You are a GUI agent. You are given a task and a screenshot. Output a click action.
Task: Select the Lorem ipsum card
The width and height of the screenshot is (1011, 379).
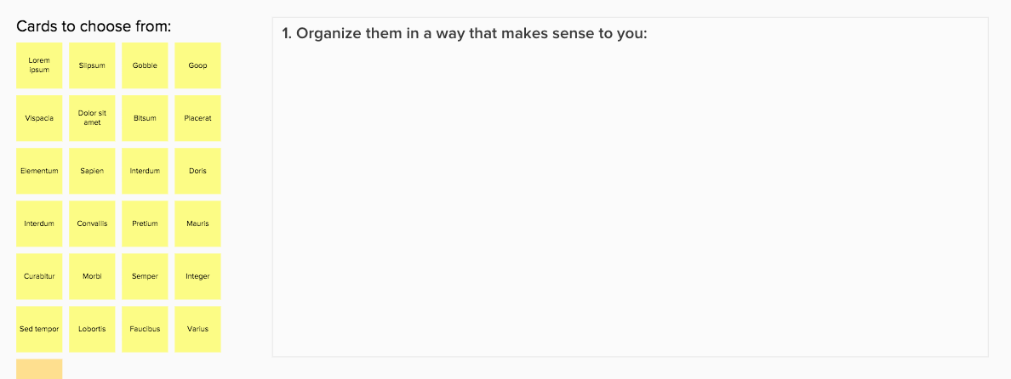(x=39, y=65)
